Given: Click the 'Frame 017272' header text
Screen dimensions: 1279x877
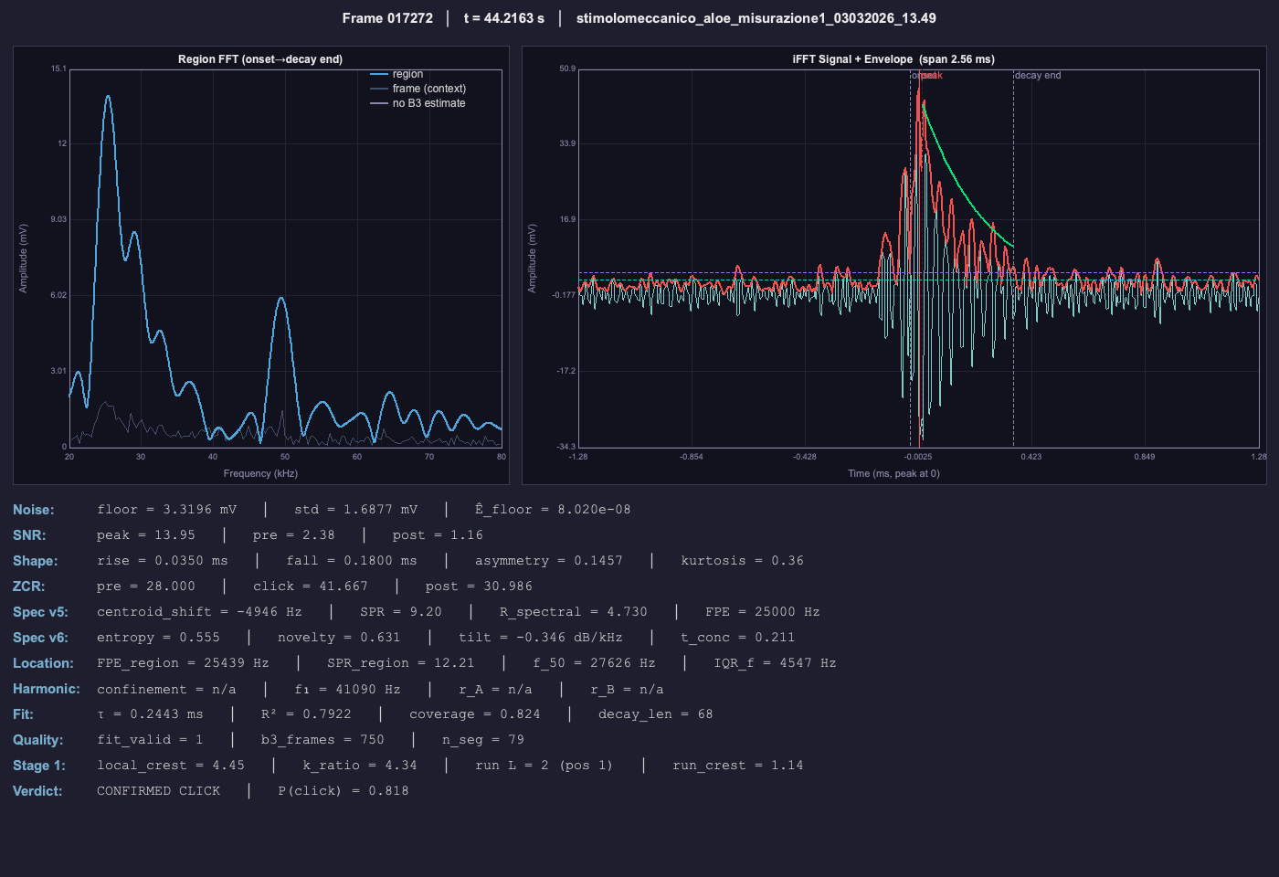Looking at the screenshot, I should 387,18.
